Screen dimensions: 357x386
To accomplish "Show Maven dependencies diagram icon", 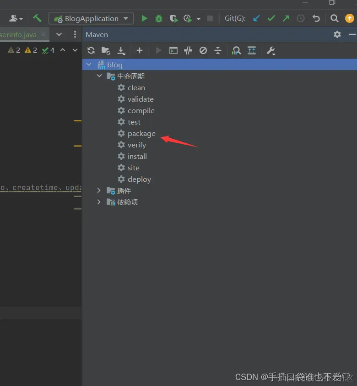I will click(x=236, y=50).
